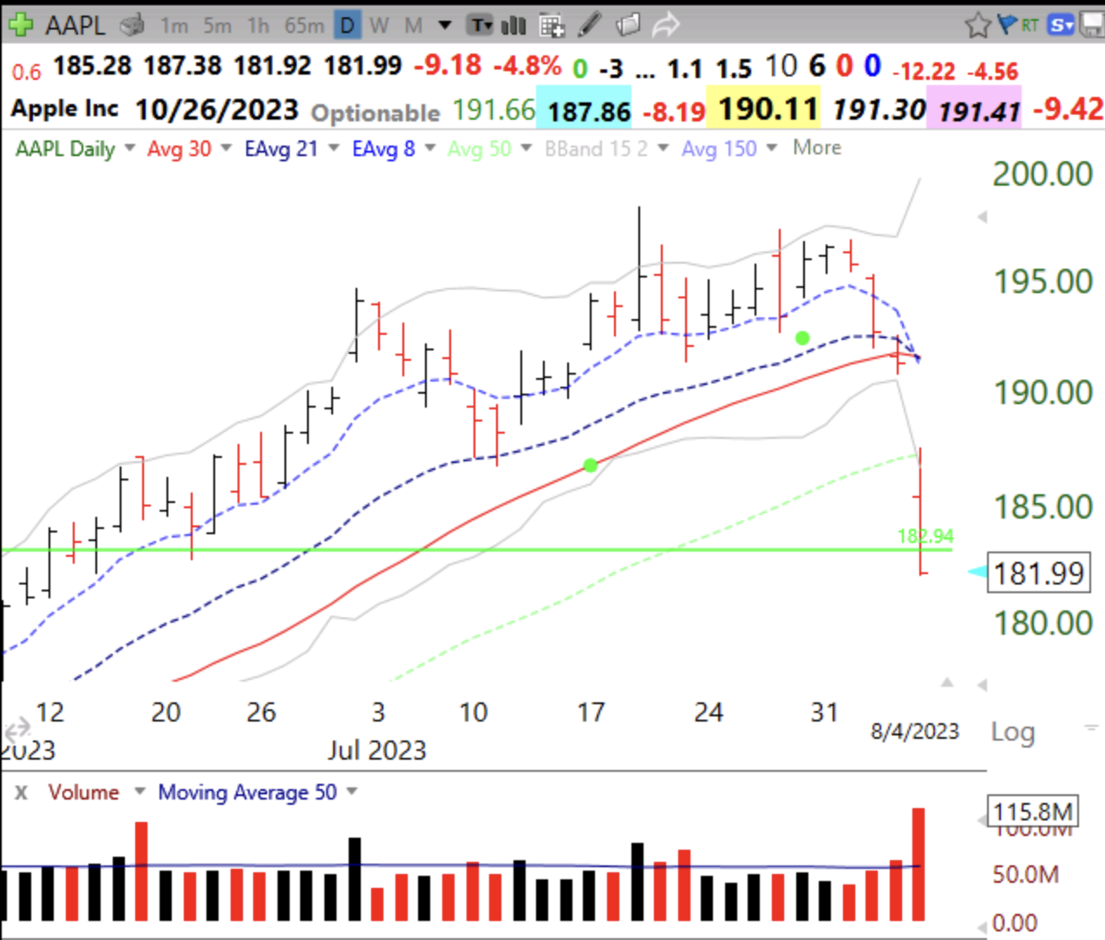Close the Volume pane with the x
Image resolution: width=1105 pixels, height=940 pixels.
point(21,792)
